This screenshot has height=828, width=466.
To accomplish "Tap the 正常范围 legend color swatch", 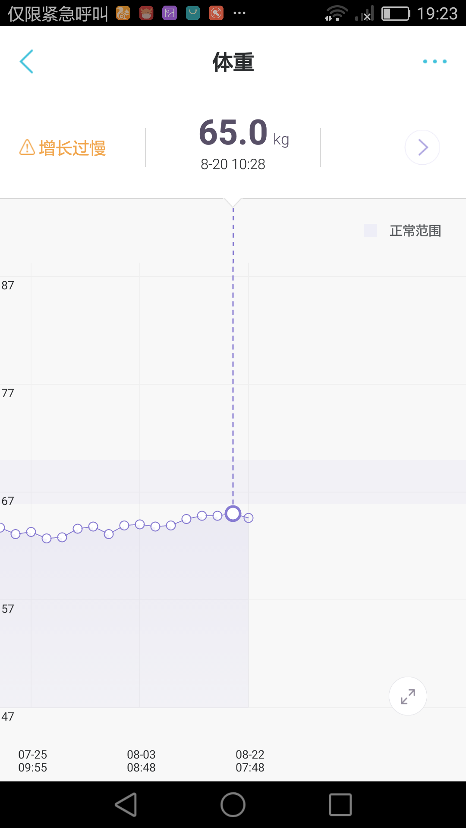I will click(x=370, y=230).
